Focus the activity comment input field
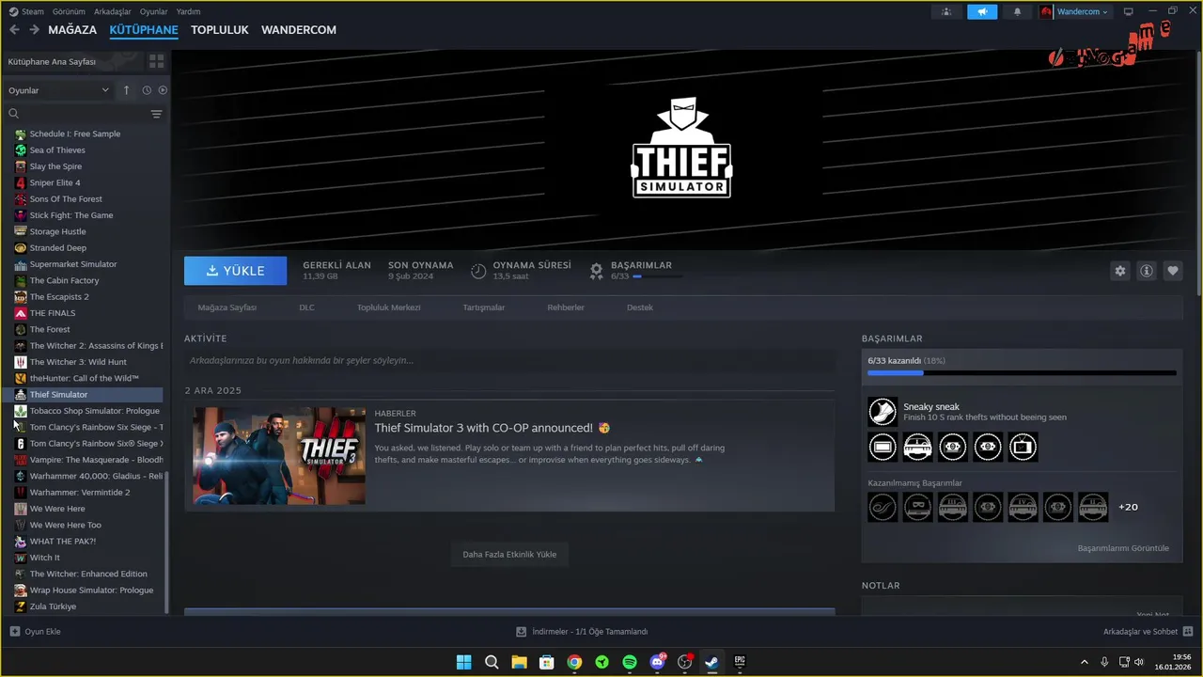Image resolution: width=1203 pixels, height=677 pixels. (x=509, y=360)
